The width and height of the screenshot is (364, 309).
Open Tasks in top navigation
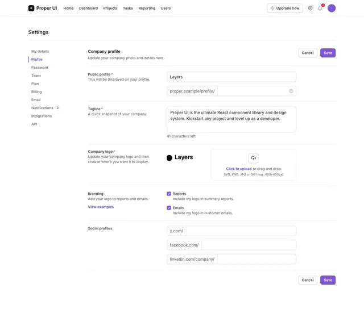127,9
